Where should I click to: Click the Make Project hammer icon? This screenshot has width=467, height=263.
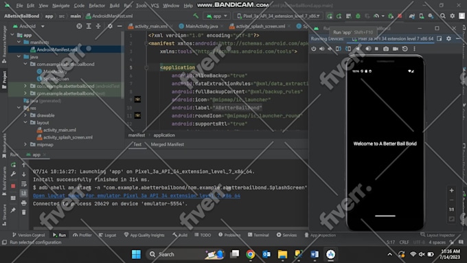(196, 16)
